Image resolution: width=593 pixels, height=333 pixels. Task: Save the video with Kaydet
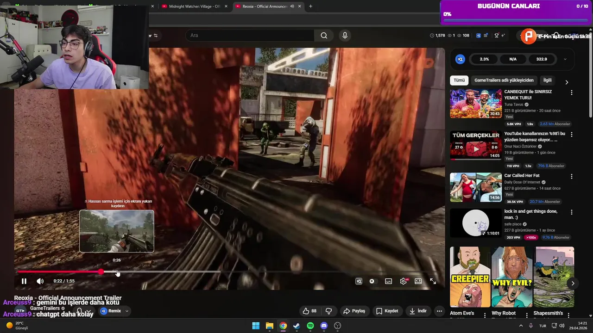(387, 311)
